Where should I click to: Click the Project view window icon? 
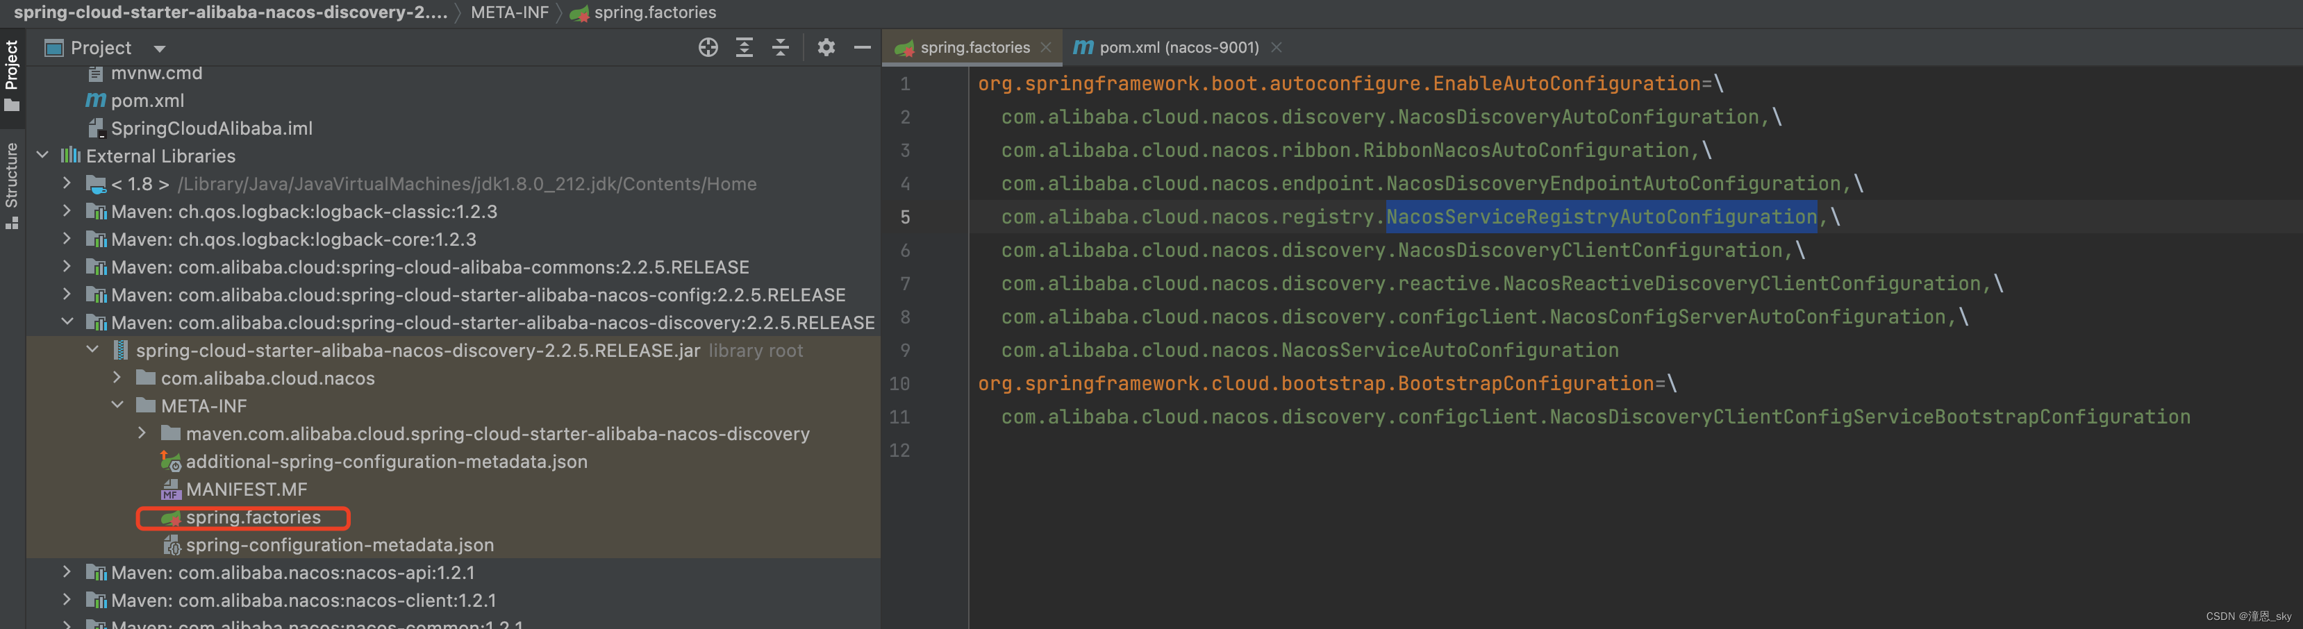point(55,48)
